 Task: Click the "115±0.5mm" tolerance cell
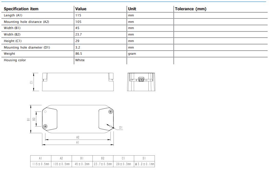(x=41, y=164)
